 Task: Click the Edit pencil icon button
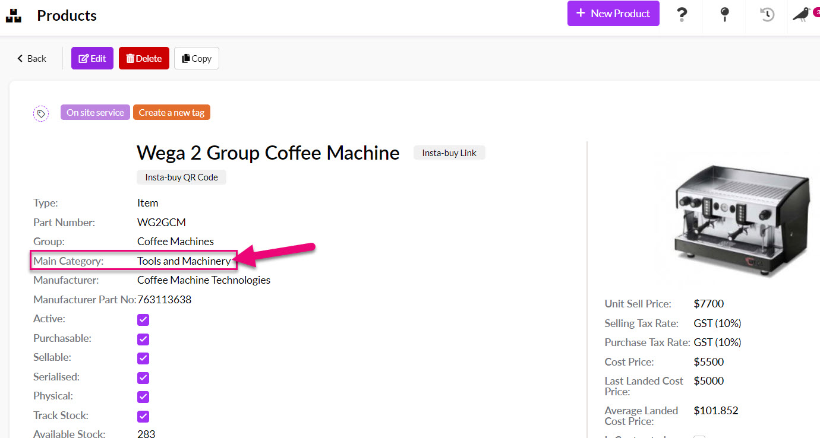[x=92, y=58]
